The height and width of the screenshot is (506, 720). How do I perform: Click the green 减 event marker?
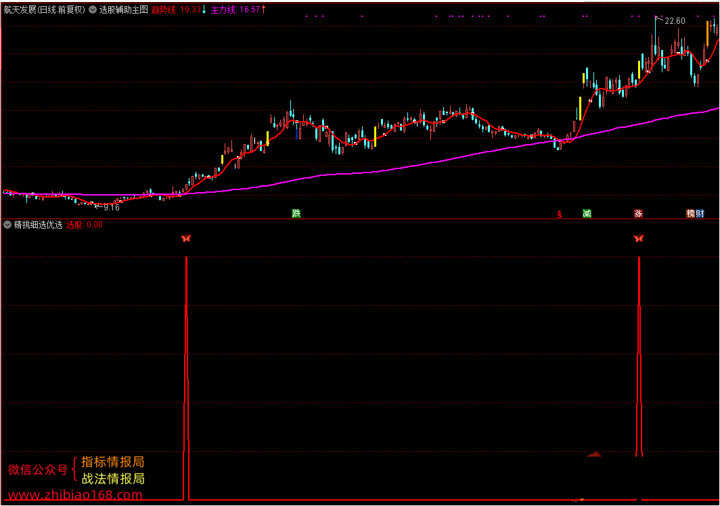point(587,213)
